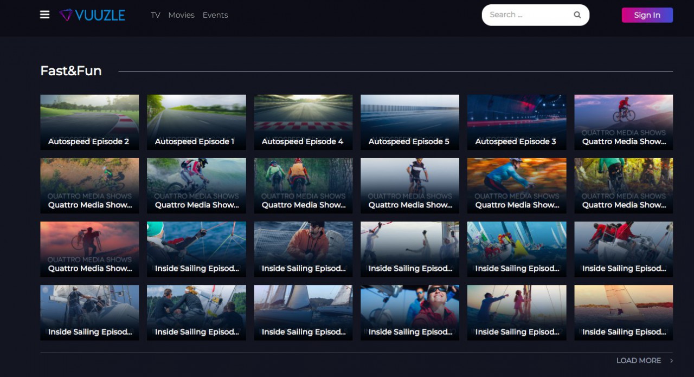Open Inside Sailing episode with laughing man in sunglasses
Screen dimensions: 694x377
pos(410,312)
